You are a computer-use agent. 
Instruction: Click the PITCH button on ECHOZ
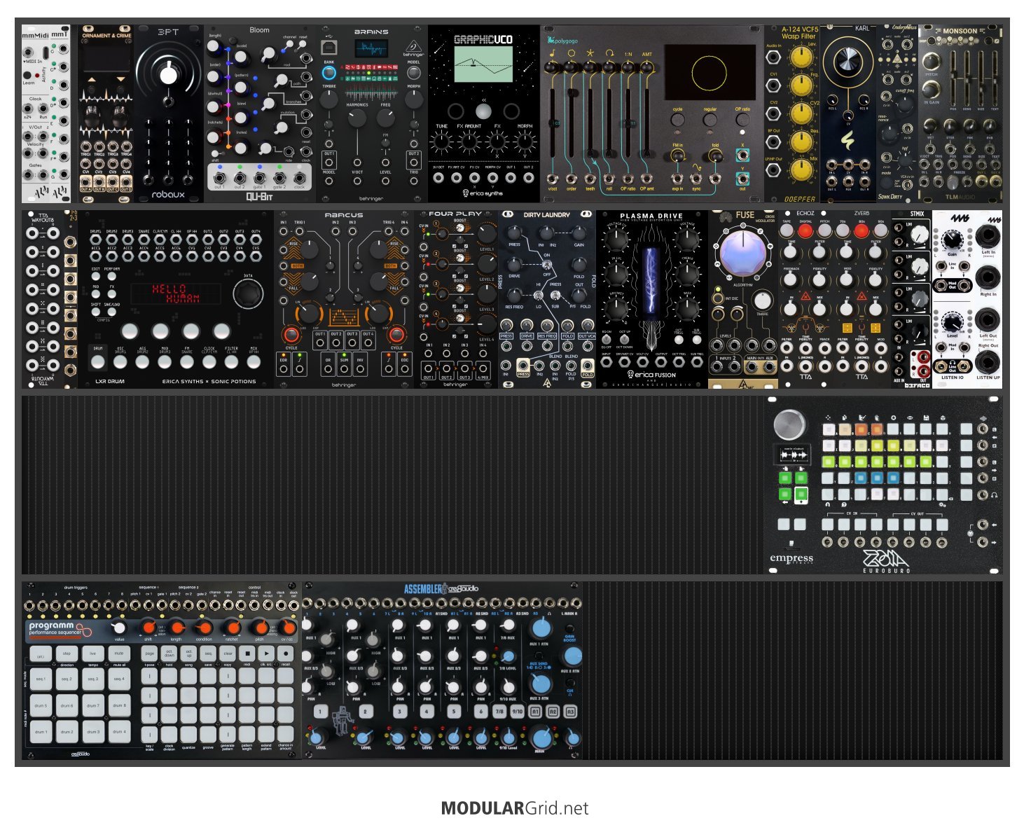pos(825,230)
